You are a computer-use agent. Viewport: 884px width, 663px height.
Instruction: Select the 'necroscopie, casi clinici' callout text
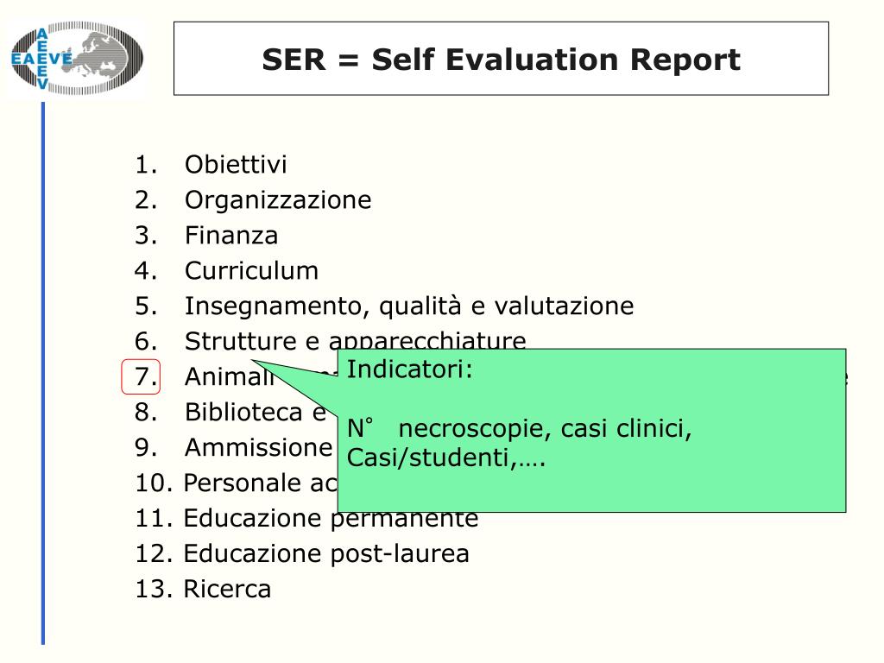coord(546,429)
